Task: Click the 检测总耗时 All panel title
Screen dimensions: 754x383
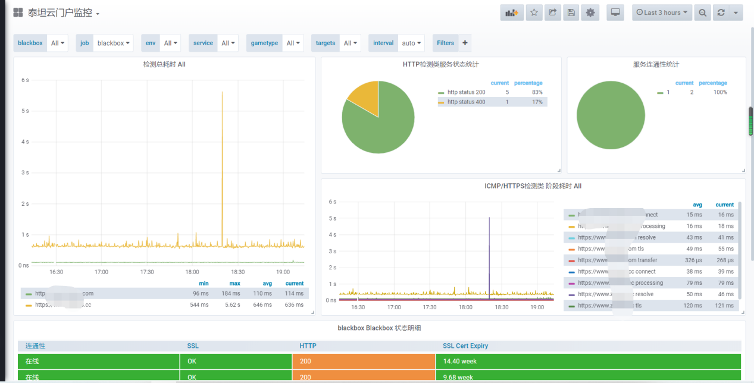Action: pos(164,64)
